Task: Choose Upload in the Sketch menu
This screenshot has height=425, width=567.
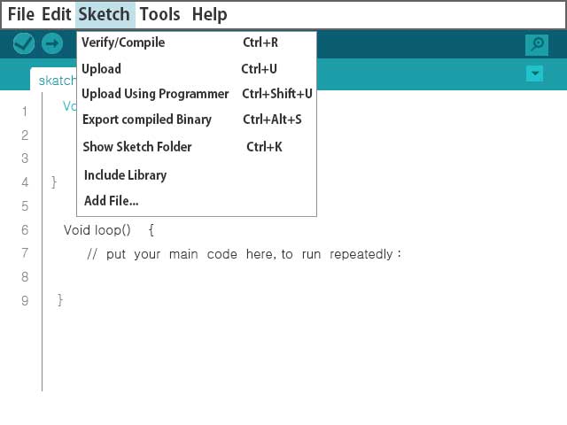Action: pyautogui.click(x=197, y=69)
